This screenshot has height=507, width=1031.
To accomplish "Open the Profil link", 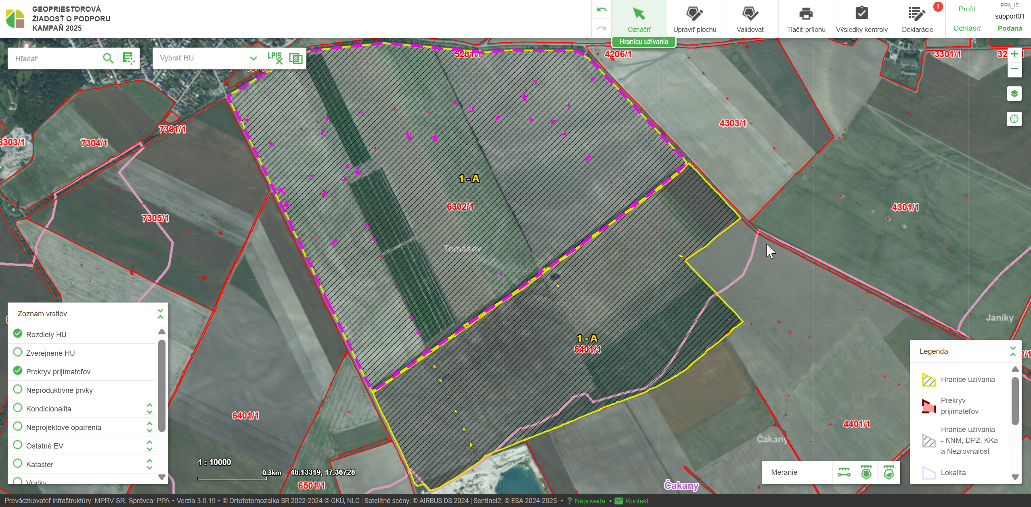I will click(966, 9).
